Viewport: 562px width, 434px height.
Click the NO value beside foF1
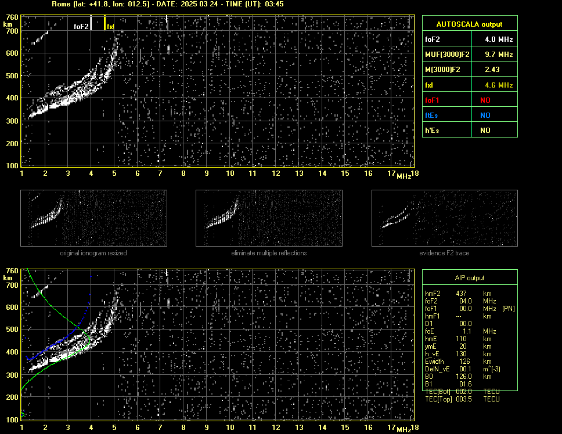[x=485, y=100]
